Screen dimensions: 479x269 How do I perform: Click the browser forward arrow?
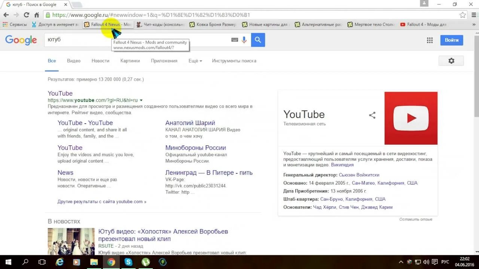(x=16, y=15)
